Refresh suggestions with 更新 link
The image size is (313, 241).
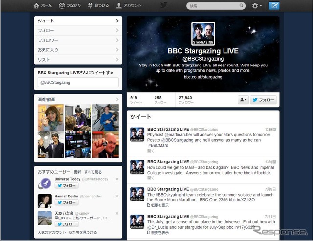click(x=77, y=172)
